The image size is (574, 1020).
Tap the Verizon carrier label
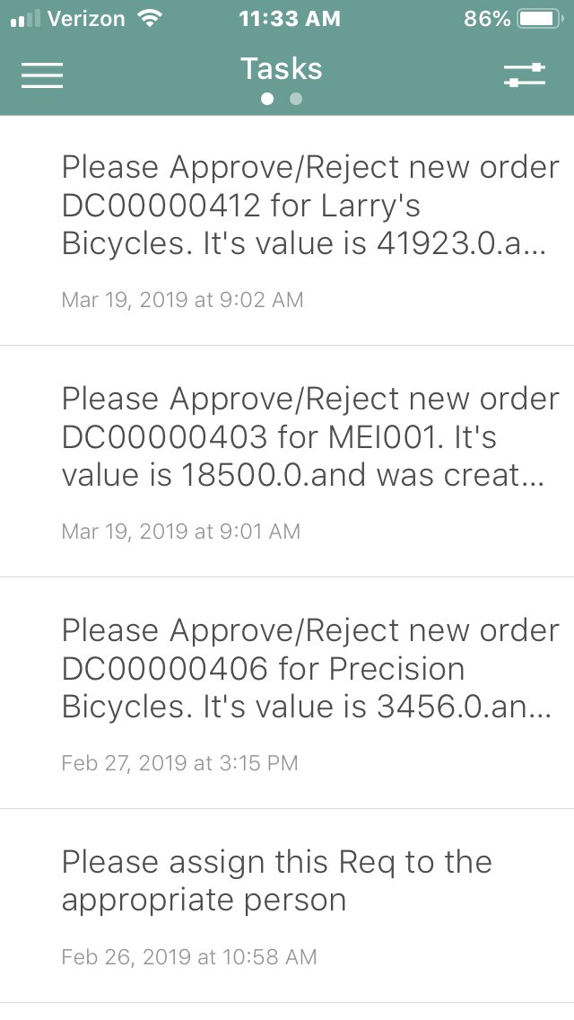[85, 19]
